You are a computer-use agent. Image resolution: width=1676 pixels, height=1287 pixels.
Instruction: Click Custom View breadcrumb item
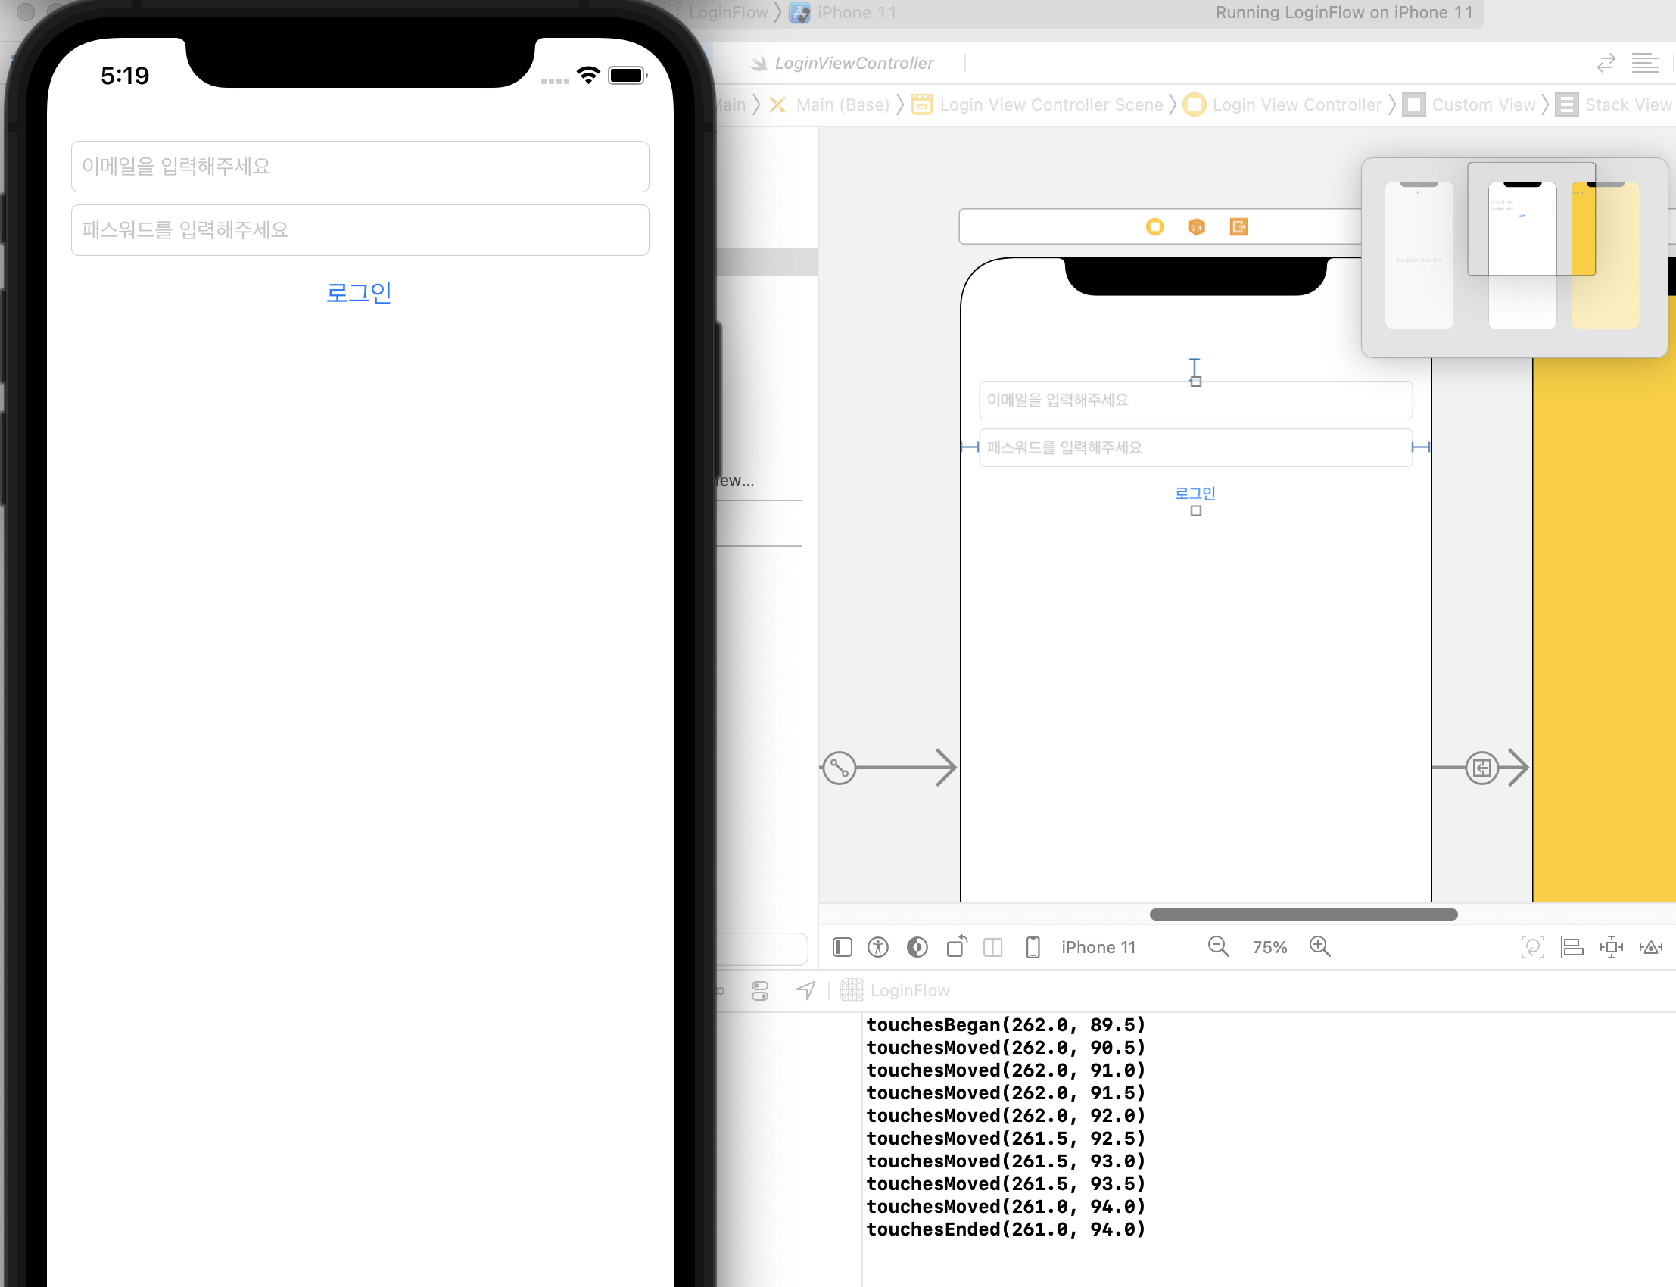pyautogui.click(x=1469, y=105)
